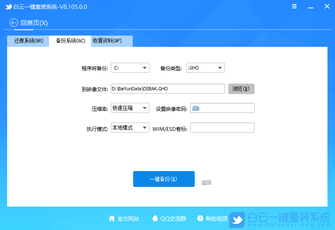Close the application window
Viewport: 335px width, 230px height.
[327, 6]
